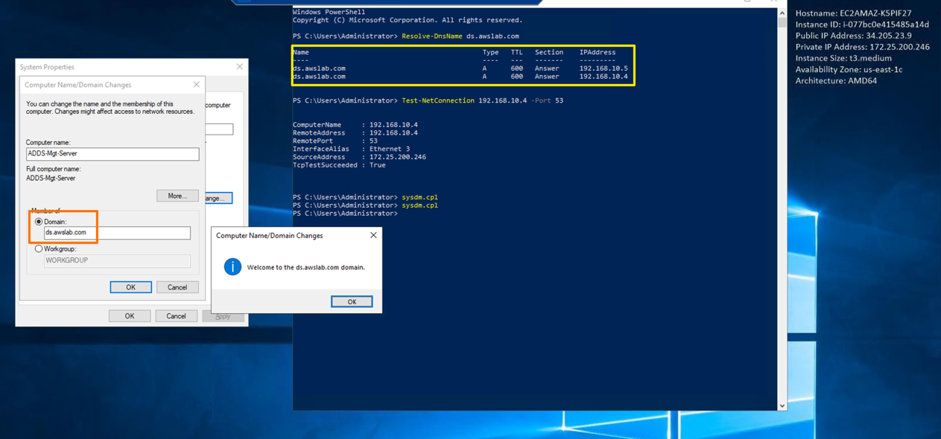Select the Domain radio button
Image resolution: width=941 pixels, height=439 pixels.
tap(38, 220)
